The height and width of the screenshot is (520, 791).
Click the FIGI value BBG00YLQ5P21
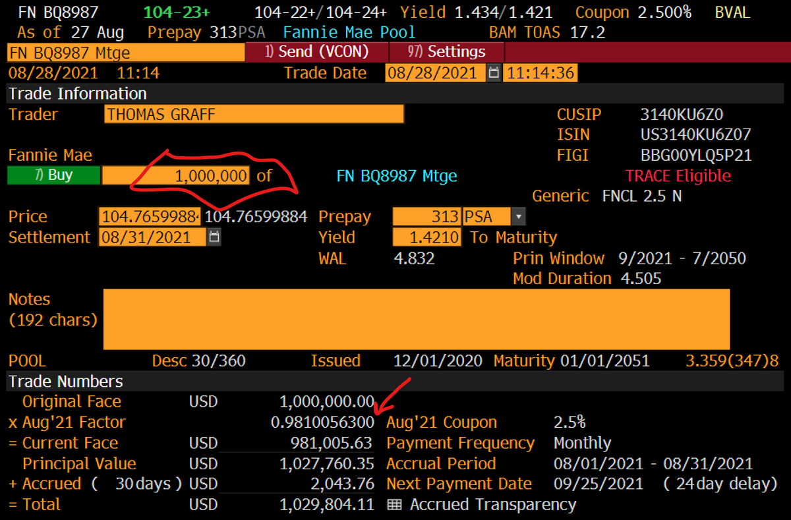(x=695, y=156)
